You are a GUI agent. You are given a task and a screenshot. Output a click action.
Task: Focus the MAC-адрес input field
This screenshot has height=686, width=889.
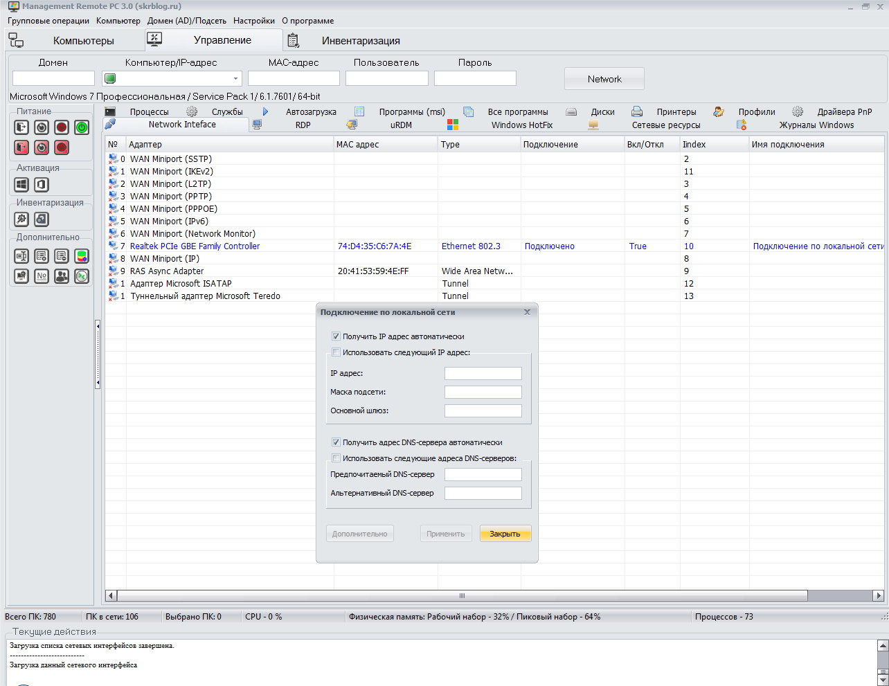click(294, 78)
